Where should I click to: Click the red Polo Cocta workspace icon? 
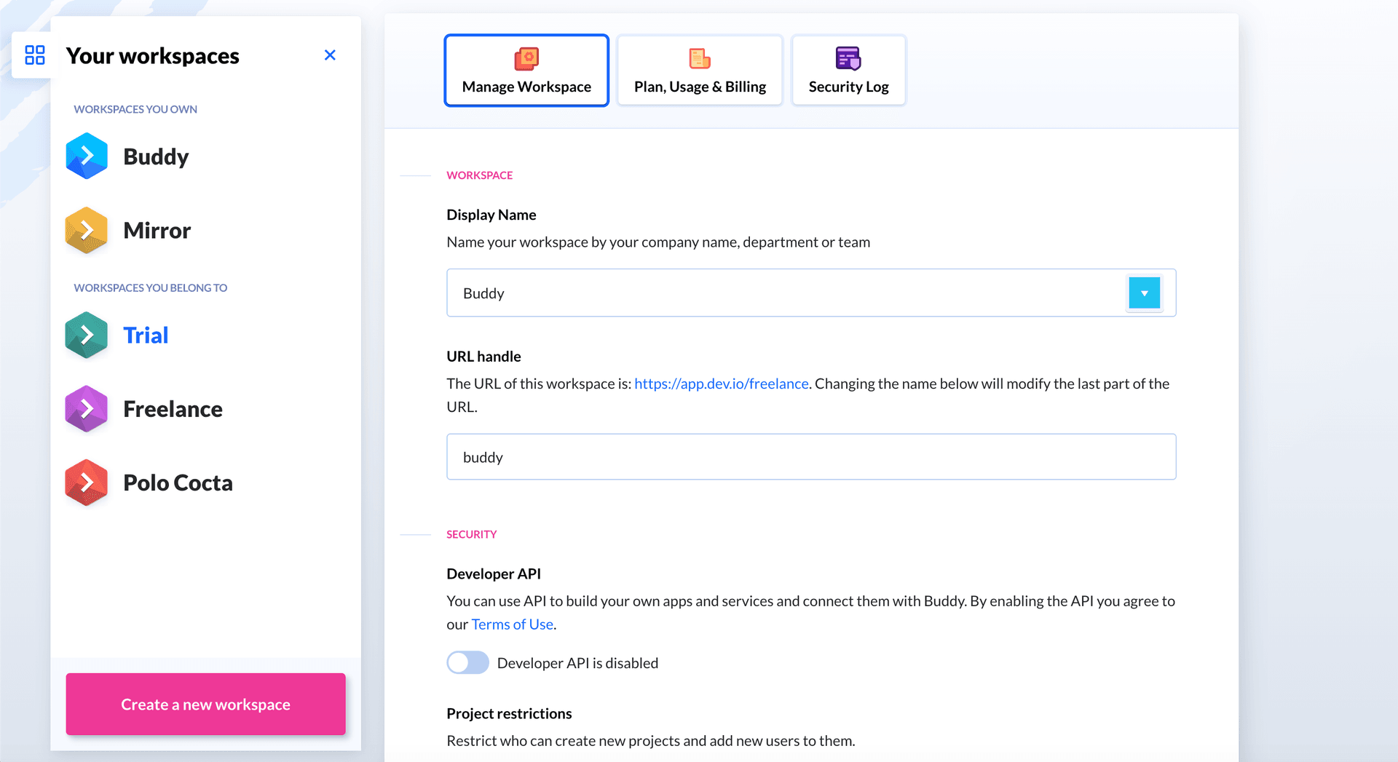point(87,483)
